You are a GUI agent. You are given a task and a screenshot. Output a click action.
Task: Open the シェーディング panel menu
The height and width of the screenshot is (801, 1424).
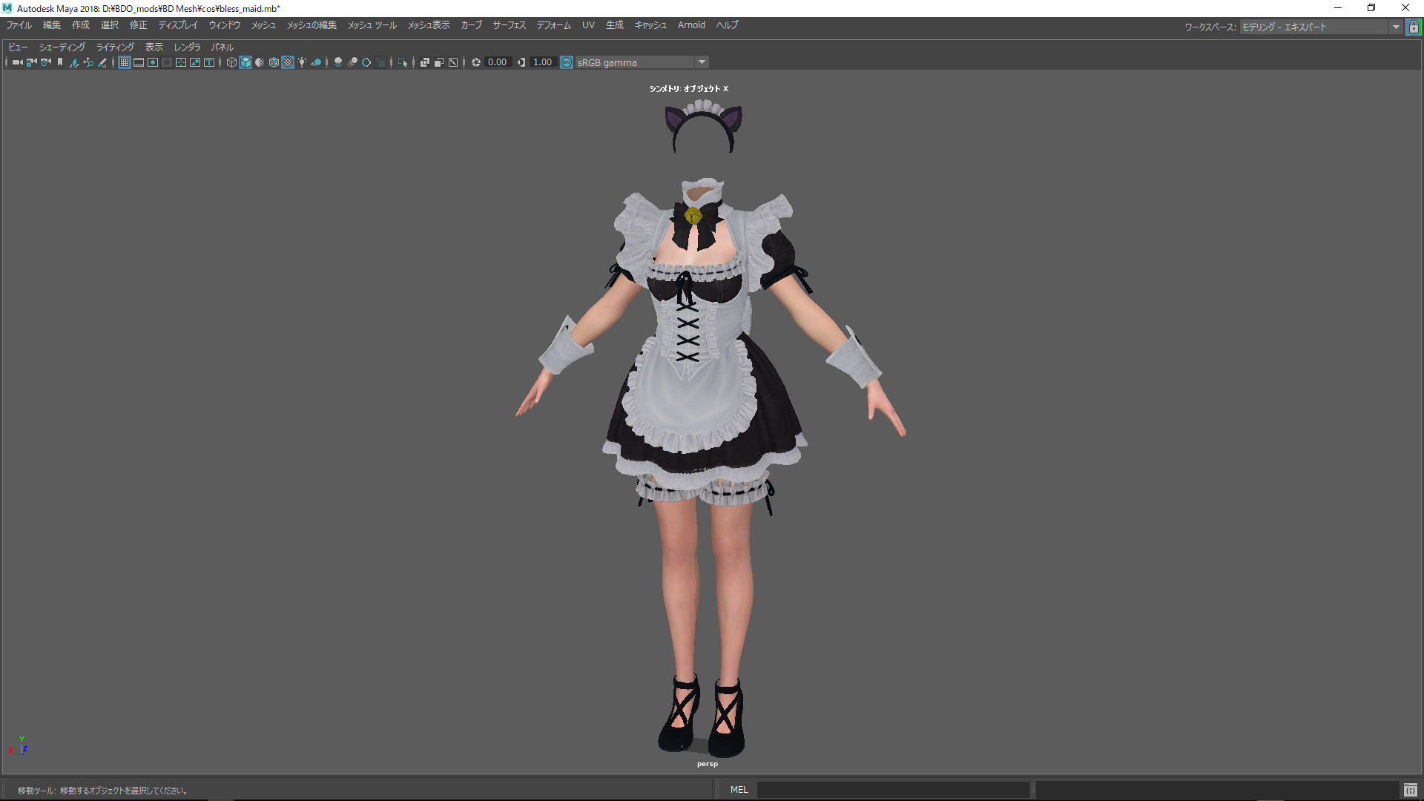point(62,47)
